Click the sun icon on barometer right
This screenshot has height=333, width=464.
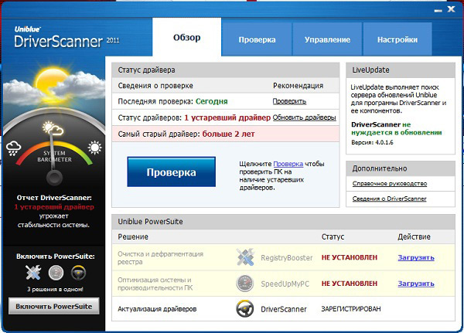pos(94,148)
